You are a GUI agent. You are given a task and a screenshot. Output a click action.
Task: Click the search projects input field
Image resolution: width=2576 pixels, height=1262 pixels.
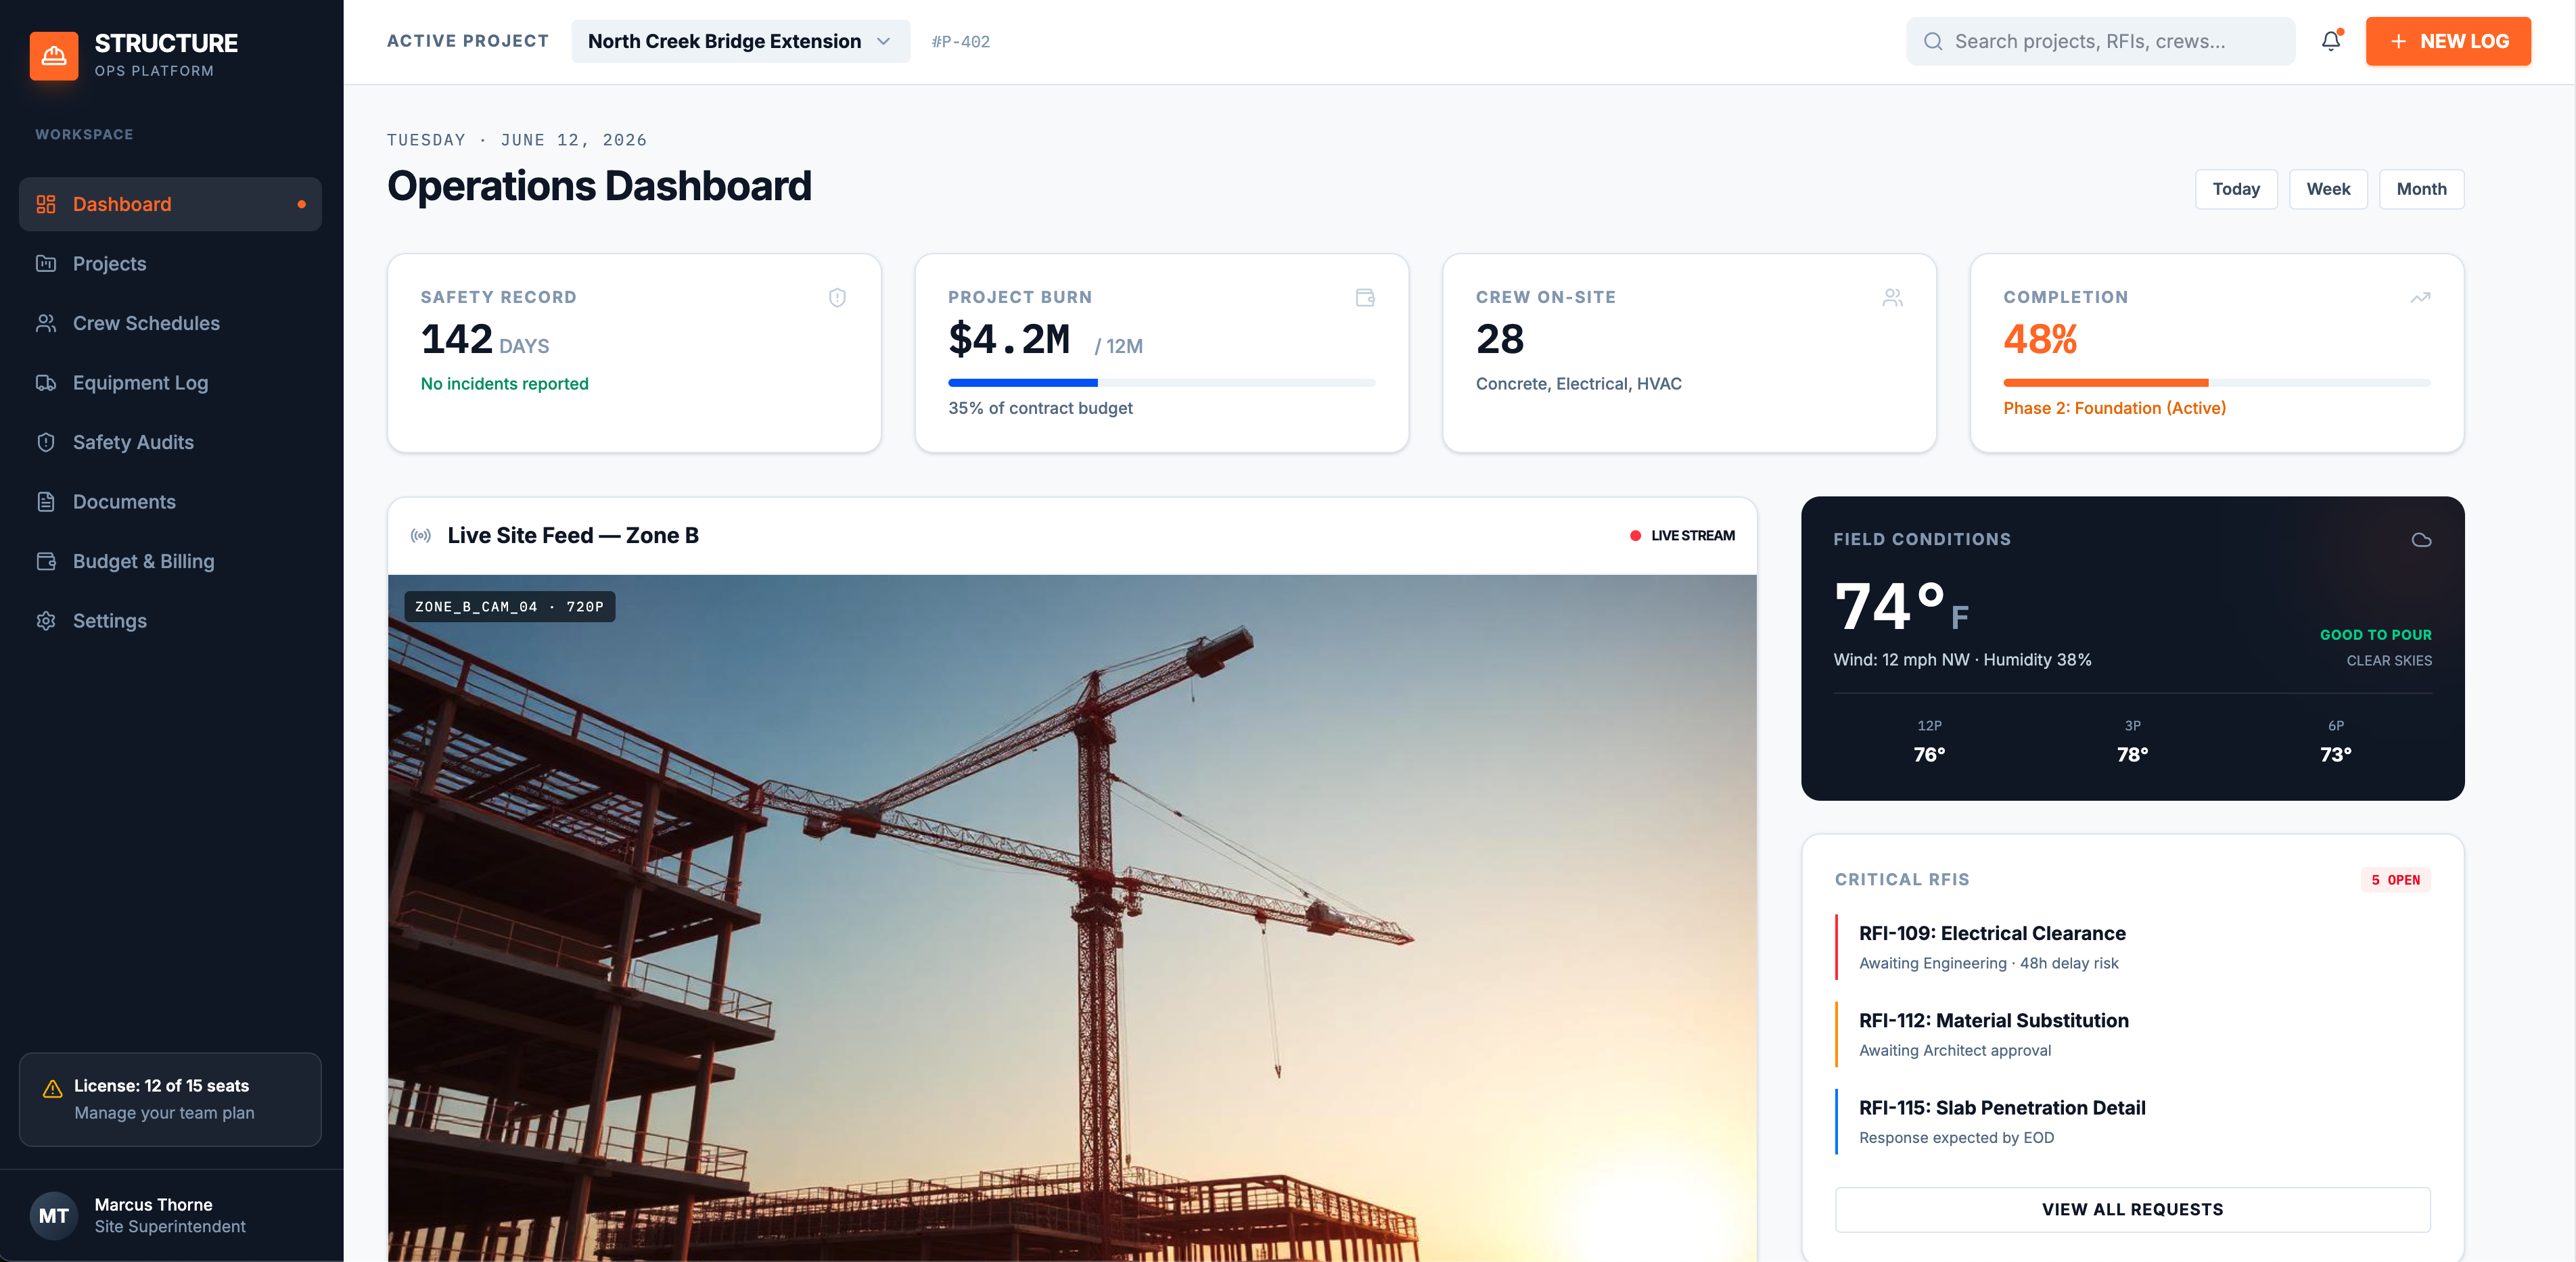2100,41
